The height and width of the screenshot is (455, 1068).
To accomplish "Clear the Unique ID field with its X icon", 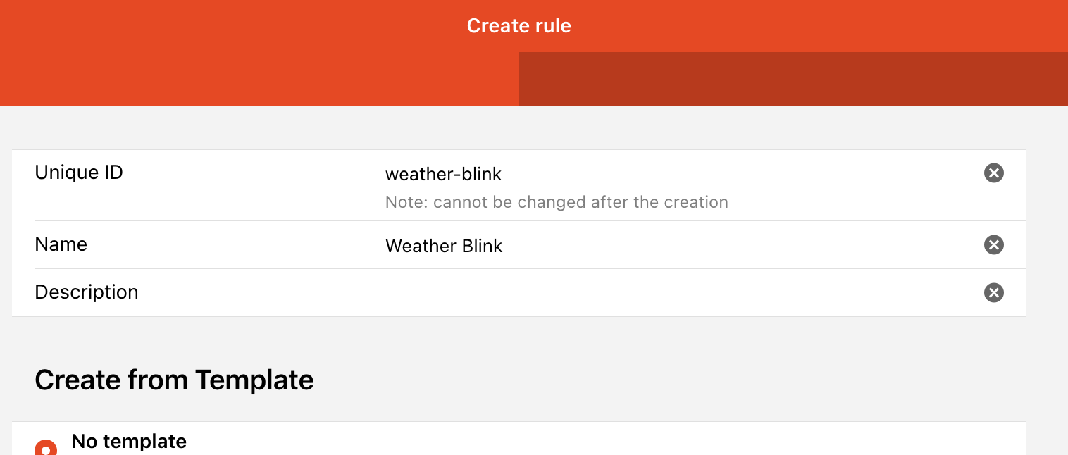I will tap(993, 173).
